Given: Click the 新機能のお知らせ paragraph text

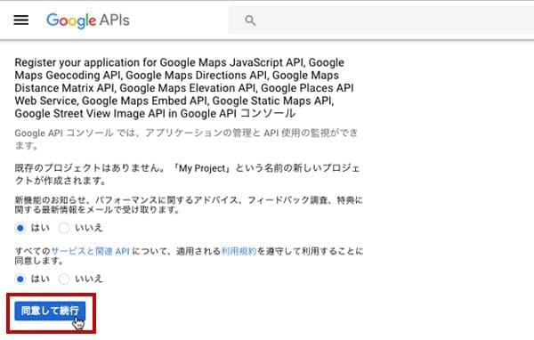Looking at the screenshot, I should tap(189, 205).
